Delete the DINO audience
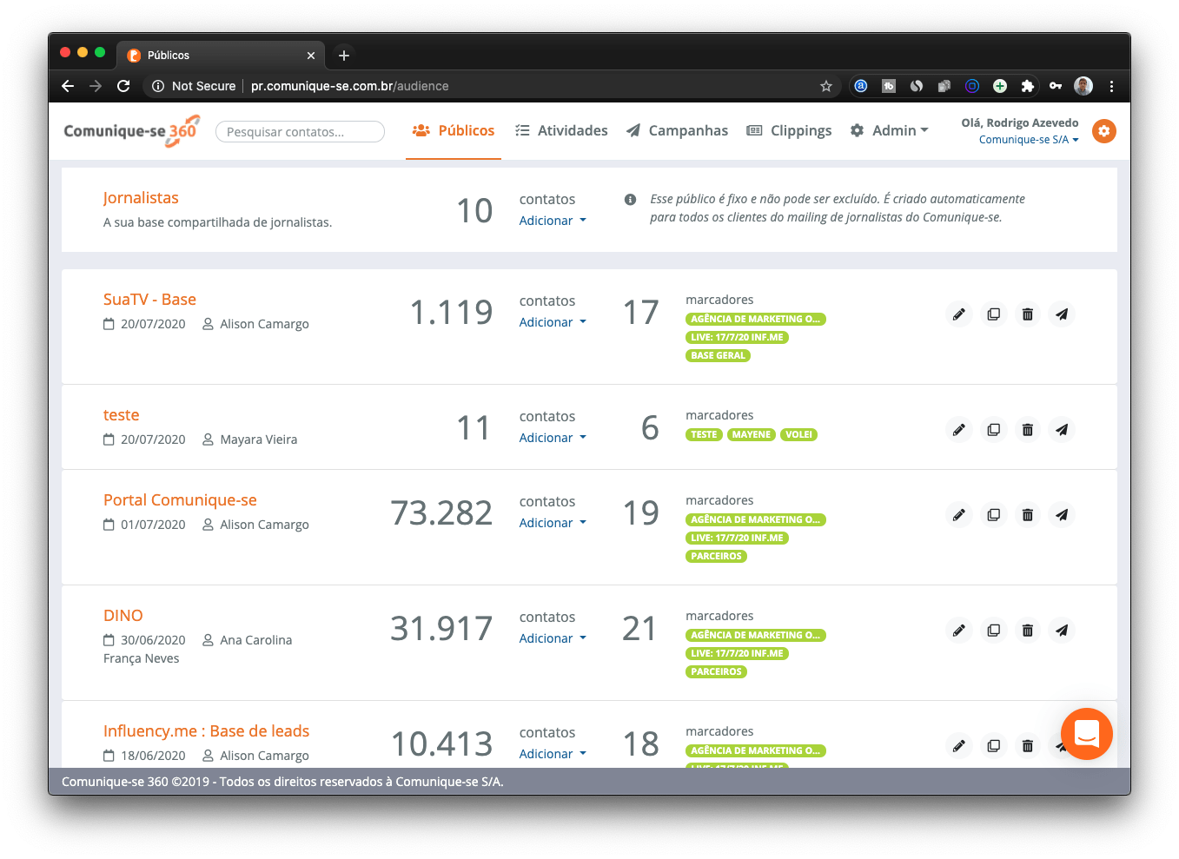The width and height of the screenshot is (1179, 859). point(1028,631)
